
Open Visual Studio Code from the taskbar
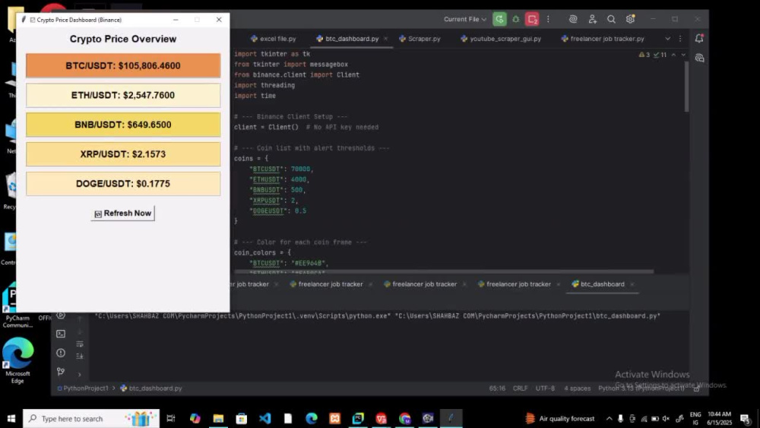click(x=264, y=418)
